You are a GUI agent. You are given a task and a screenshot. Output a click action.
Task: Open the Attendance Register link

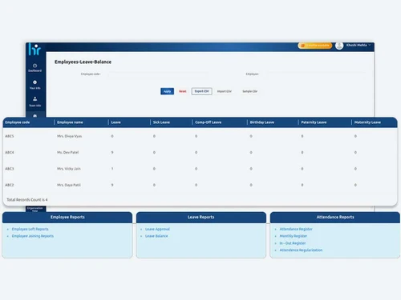coord(296,229)
